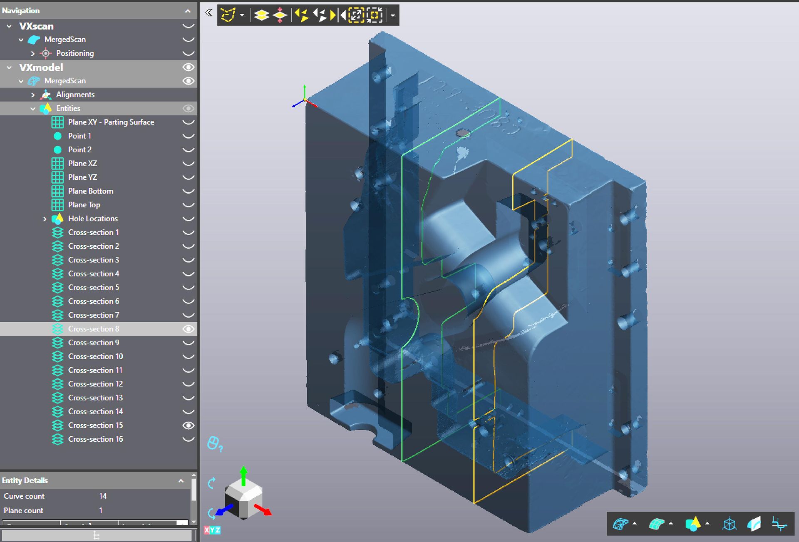Click the yellow lasso selection tool
The width and height of the screenshot is (799, 542).
[228, 15]
